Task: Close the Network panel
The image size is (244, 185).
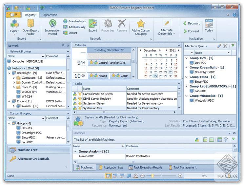Action: [68, 46]
